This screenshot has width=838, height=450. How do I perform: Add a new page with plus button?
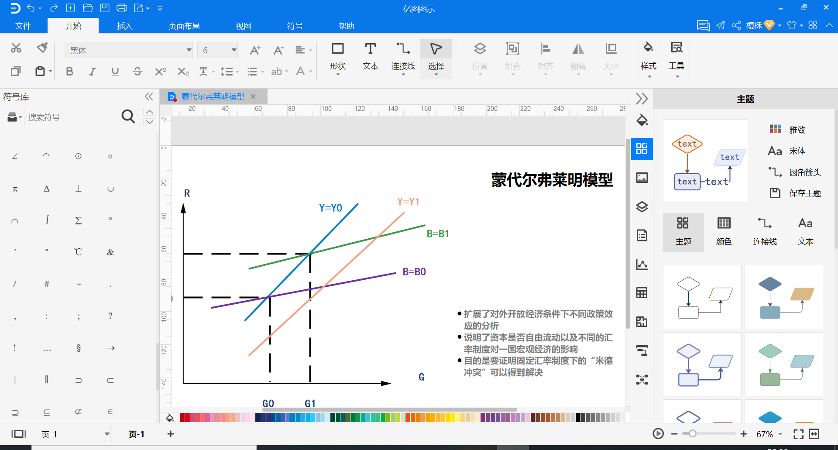click(x=171, y=434)
